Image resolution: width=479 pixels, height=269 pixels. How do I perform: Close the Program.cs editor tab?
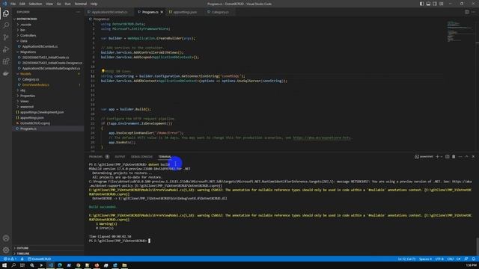162,12
